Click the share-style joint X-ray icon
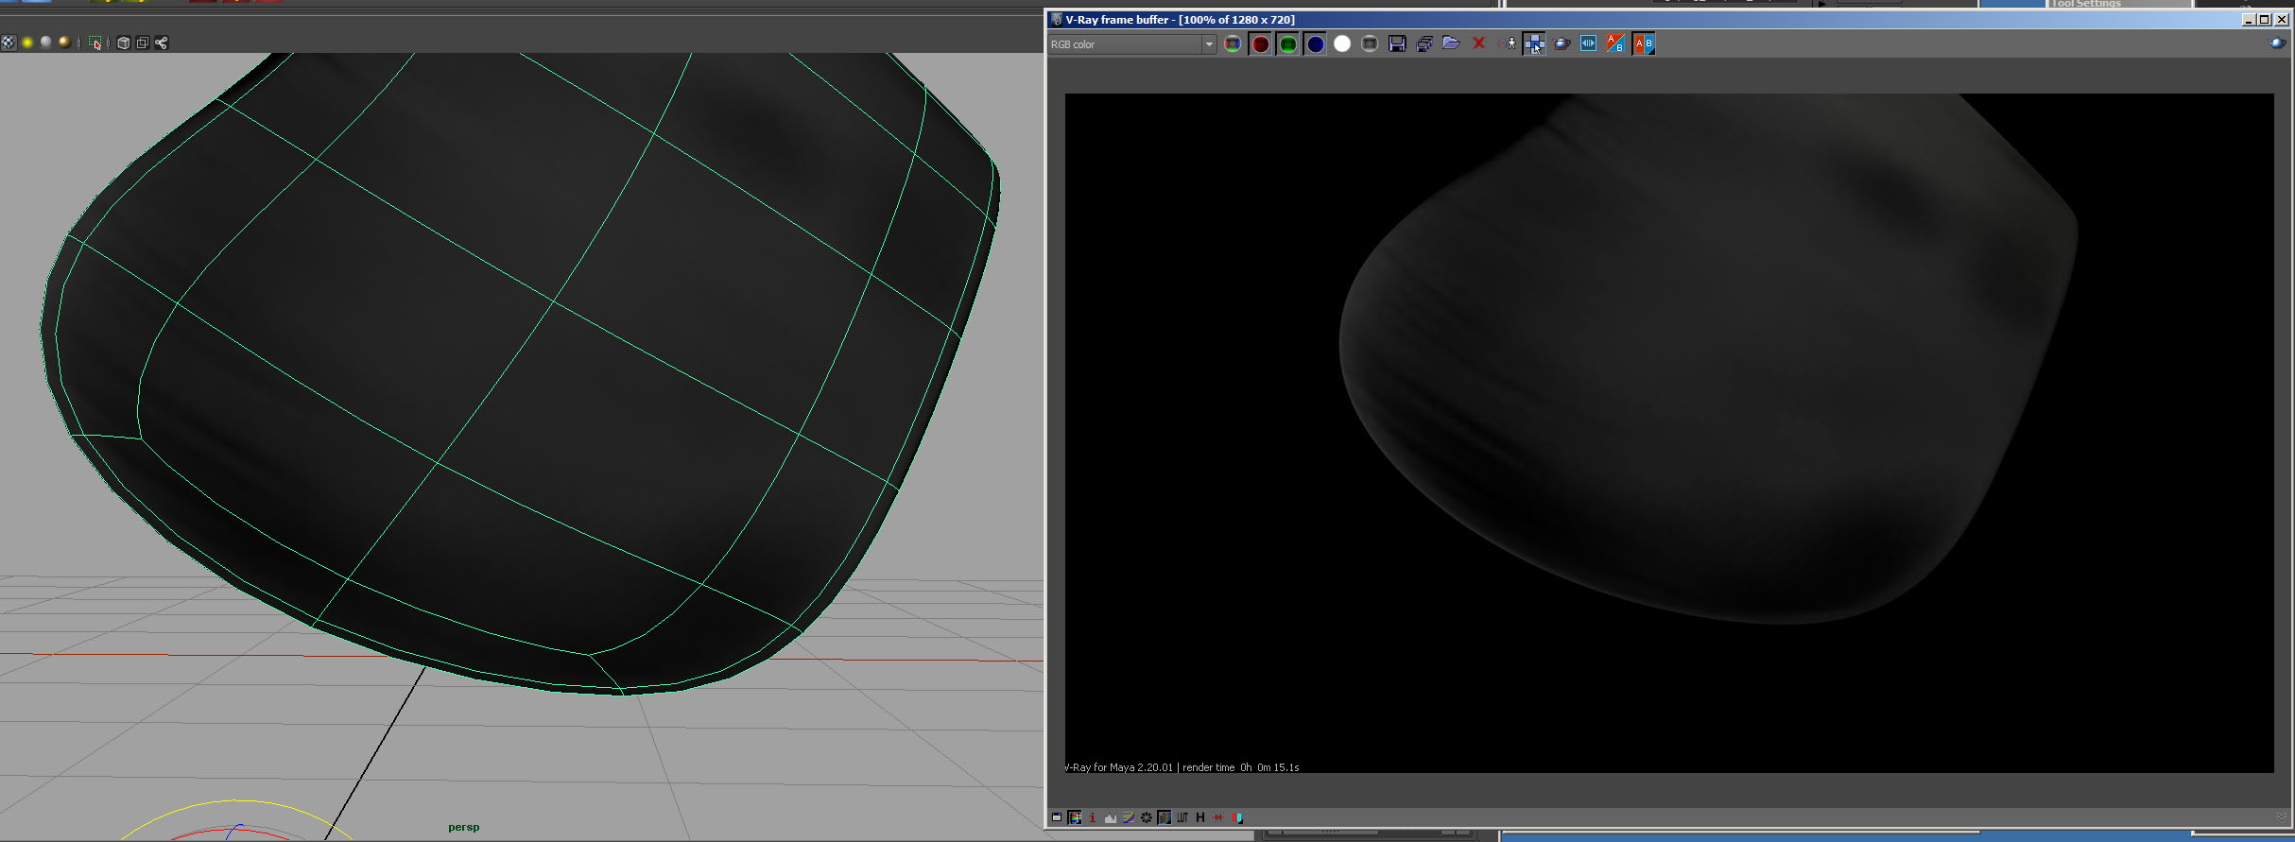The image size is (2295, 842). [162, 43]
